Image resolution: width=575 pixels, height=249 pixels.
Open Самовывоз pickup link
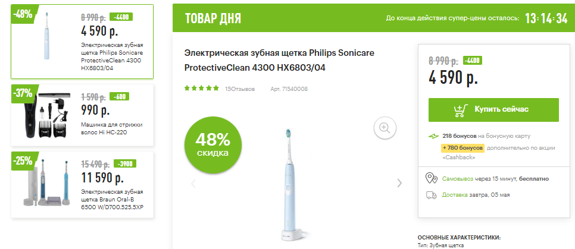pos(458,179)
